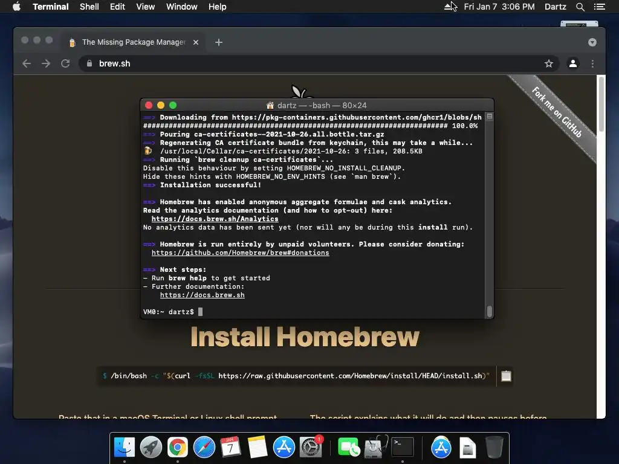Open Spotlight search magnifier

(x=580, y=7)
